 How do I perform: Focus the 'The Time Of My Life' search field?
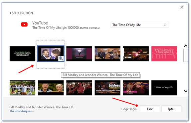pyautogui.click(x=139, y=25)
